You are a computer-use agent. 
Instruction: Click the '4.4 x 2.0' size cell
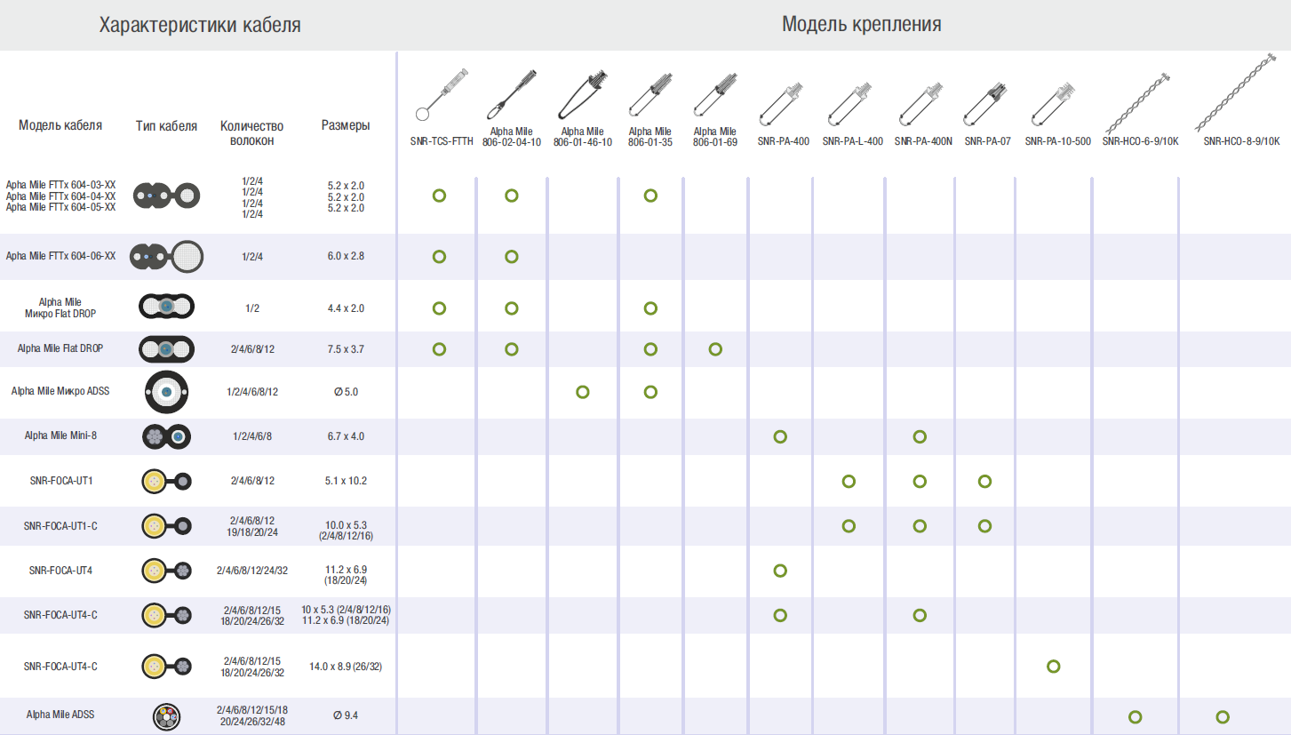pos(346,308)
